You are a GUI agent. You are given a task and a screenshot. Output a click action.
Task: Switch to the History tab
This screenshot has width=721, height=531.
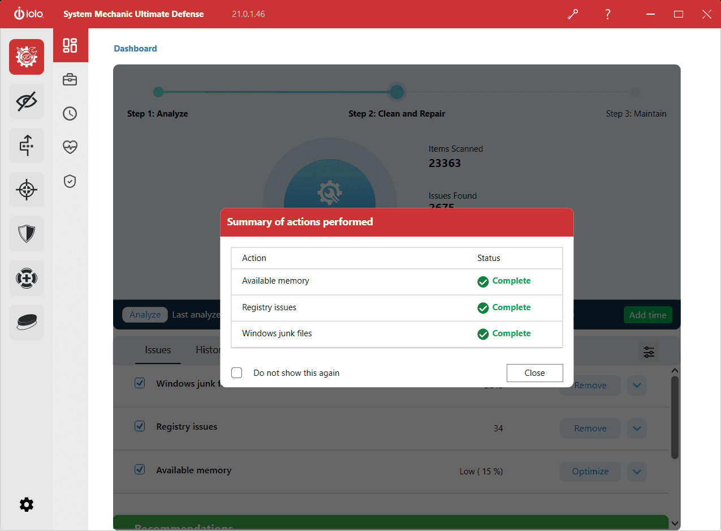tap(208, 350)
